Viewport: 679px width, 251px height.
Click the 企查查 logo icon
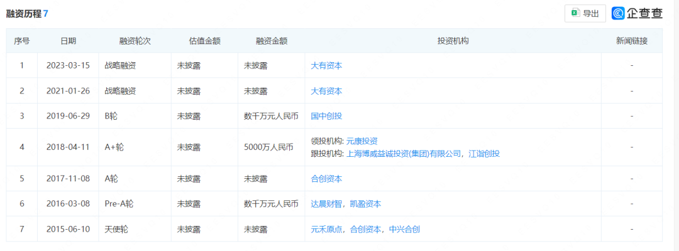pos(618,13)
